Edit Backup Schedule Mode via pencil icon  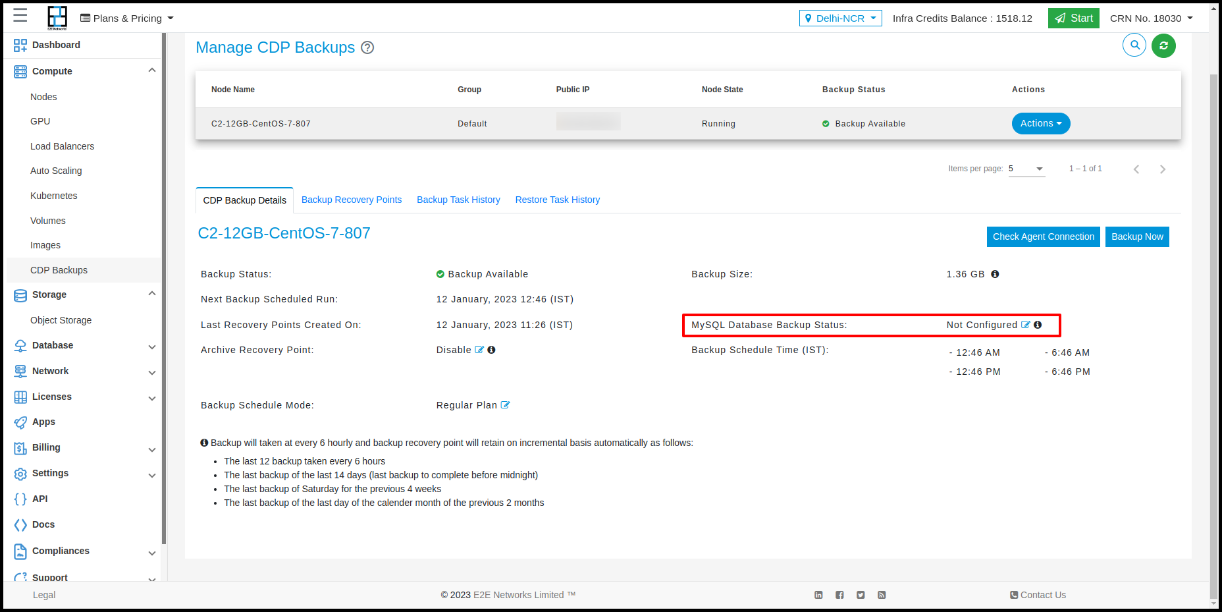point(505,405)
